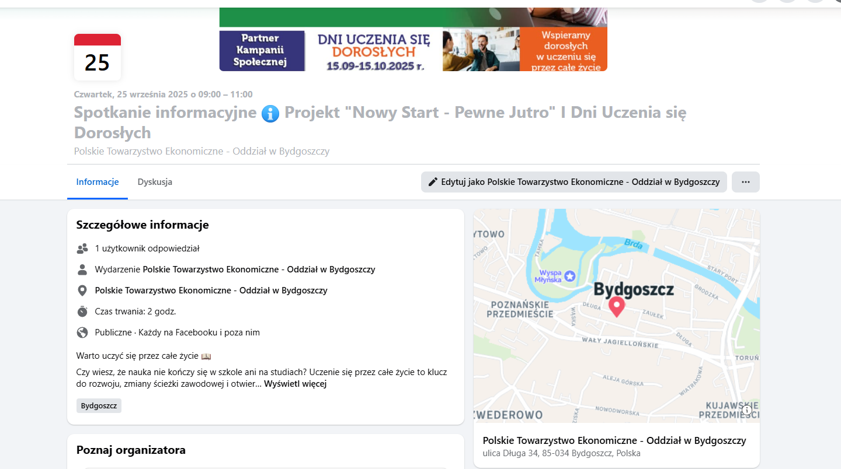841x469 pixels.
Task: Click the red location pin on the map
Action: coord(616,306)
